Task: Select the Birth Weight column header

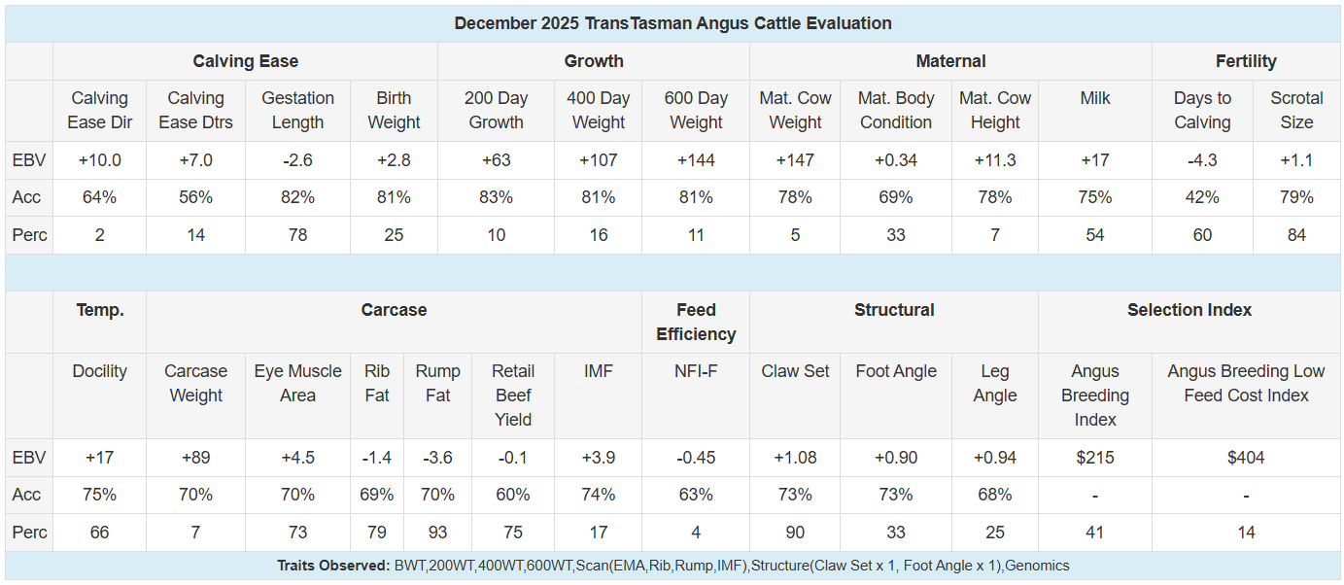Action: click(x=394, y=111)
